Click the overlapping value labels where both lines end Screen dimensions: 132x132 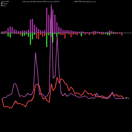click(127, 98)
